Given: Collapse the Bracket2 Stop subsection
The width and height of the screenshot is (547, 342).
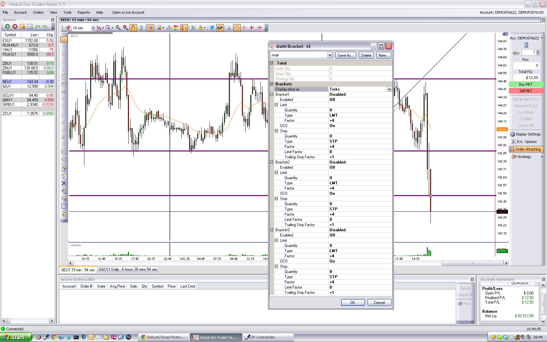Looking at the screenshot, I should [276, 199].
